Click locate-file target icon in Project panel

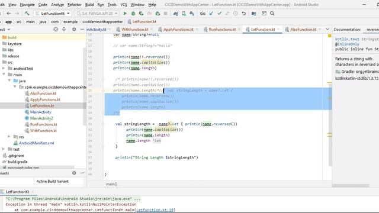[x=56, y=29]
